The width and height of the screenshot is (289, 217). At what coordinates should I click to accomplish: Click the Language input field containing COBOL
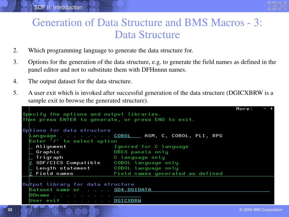(127, 136)
